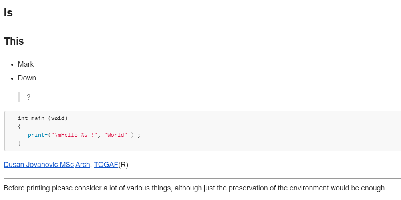Click the TOGAF link

pyautogui.click(x=106, y=165)
